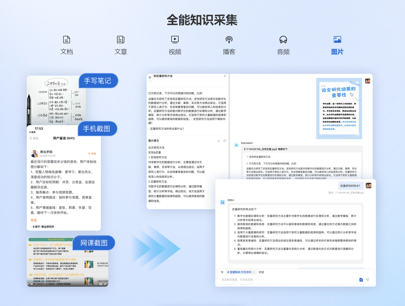Open the 音频 tab label
The width and height of the screenshot is (405, 306).
pyautogui.click(x=283, y=52)
